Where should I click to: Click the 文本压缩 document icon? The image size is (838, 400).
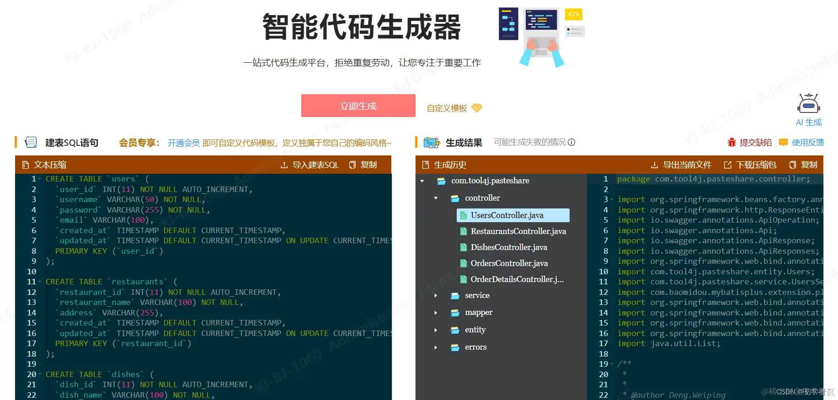[26, 165]
